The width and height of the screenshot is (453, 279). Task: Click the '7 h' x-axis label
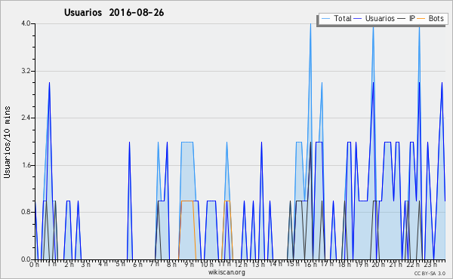coord(155,264)
